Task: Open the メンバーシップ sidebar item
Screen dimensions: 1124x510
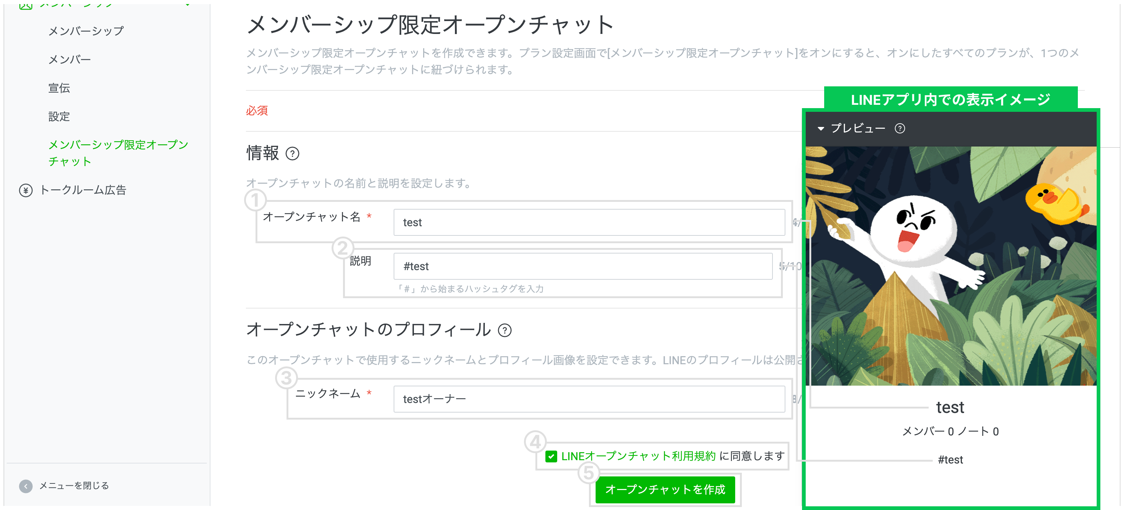Action: click(x=86, y=31)
